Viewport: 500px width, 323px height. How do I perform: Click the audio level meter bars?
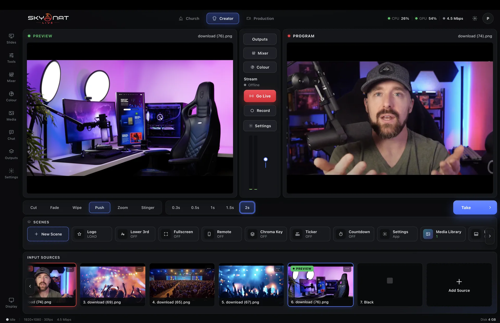pos(253,163)
